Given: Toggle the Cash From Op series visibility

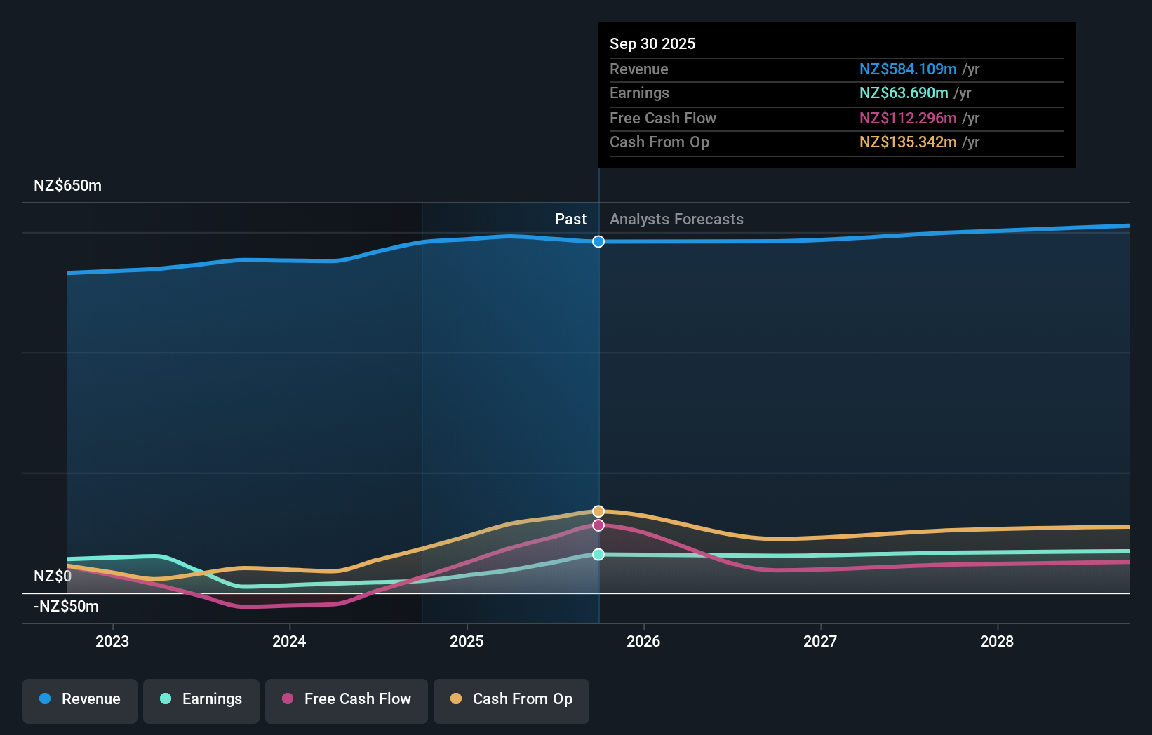Looking at the screenshot, I should point(511,699).
